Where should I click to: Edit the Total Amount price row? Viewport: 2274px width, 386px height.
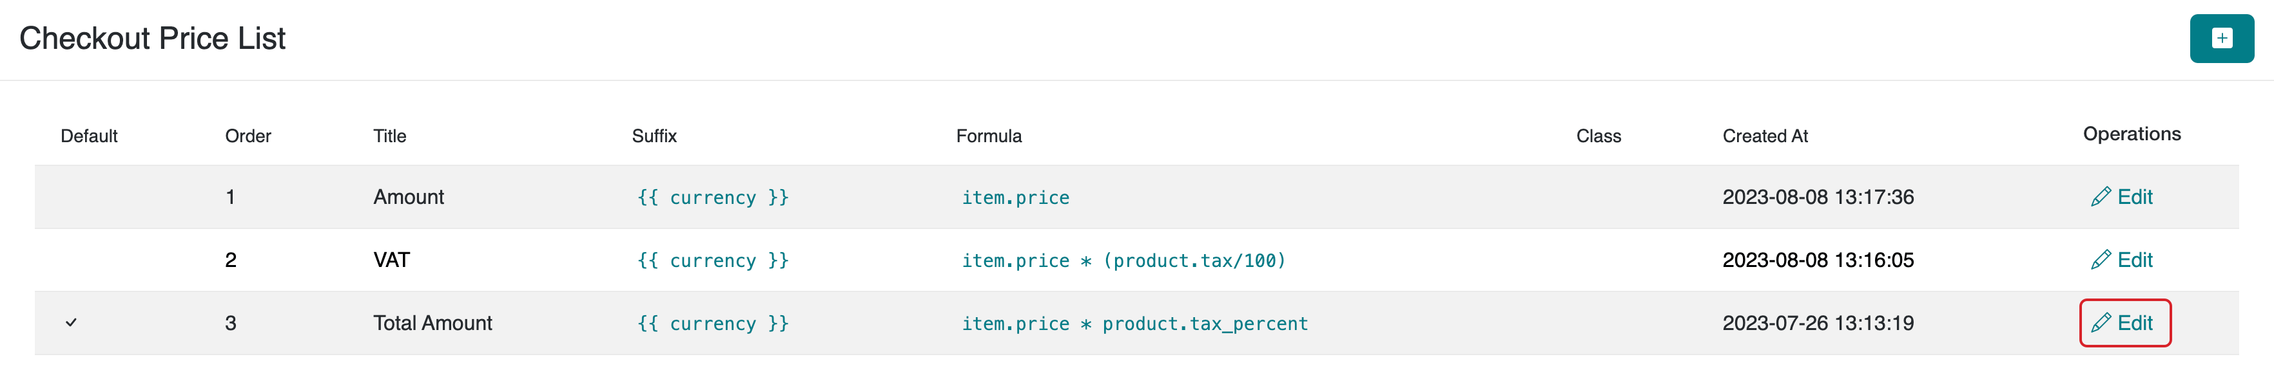pos(2124,324)
